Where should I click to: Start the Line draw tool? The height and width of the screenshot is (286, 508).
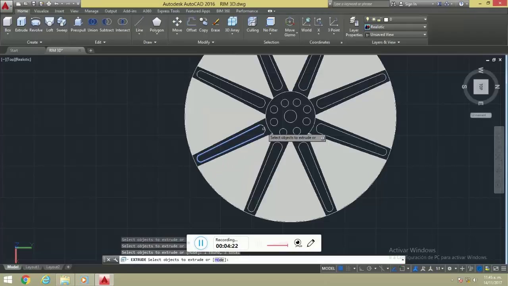point(139,25)
